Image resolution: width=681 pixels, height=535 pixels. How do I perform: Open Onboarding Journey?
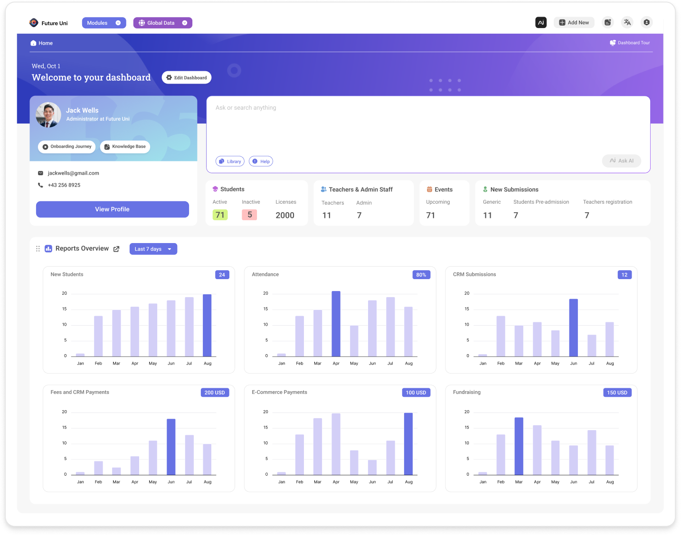point(67,147)
